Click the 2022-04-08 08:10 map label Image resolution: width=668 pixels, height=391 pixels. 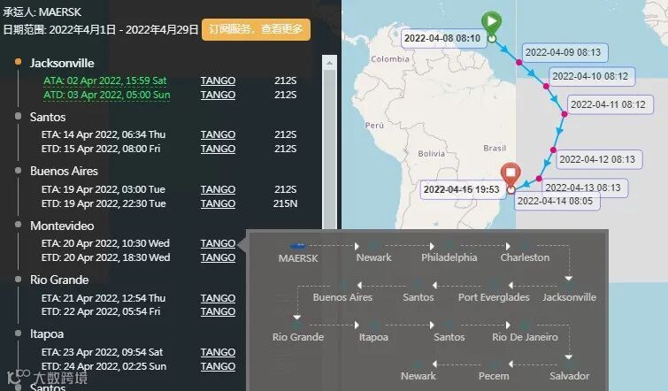pyautogui.click(x=442, y=38)
